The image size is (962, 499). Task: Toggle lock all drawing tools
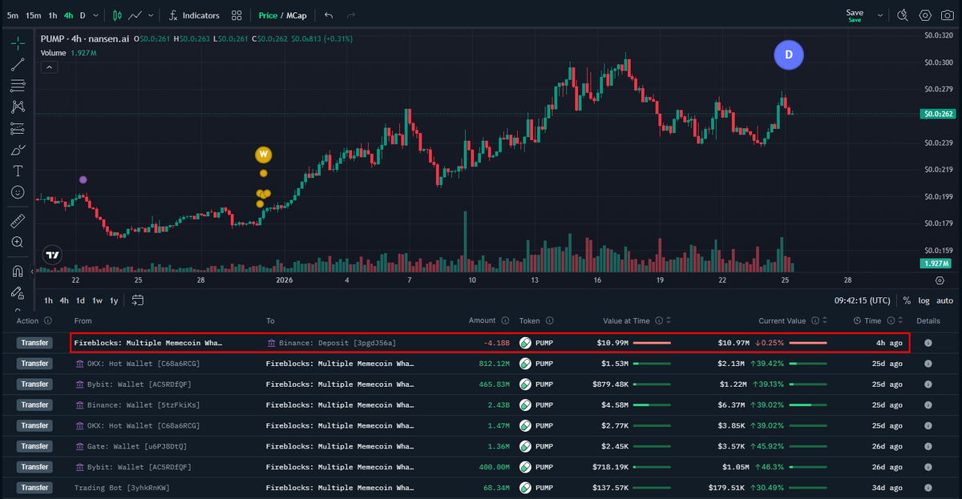18,292
